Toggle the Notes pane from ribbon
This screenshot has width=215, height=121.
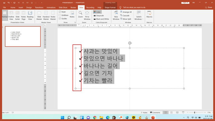(x=72, y=14)
